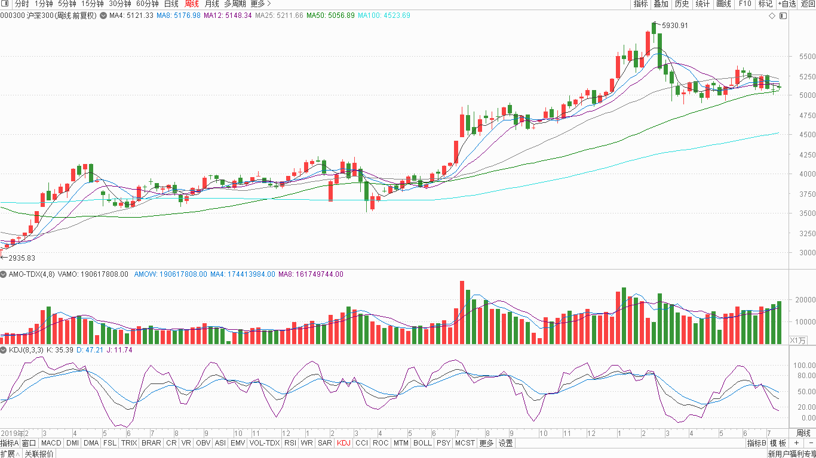Switch sub-indicator to VR

coord(186,443)
